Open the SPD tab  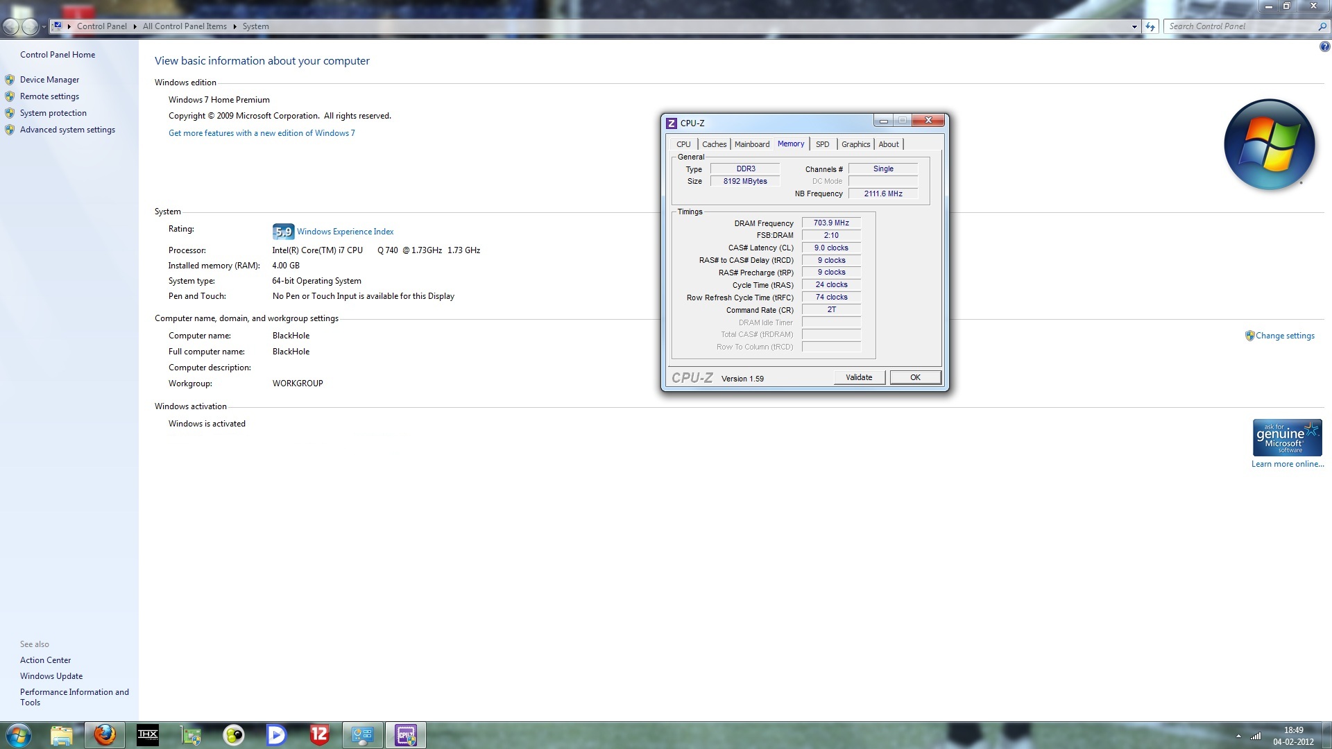pyautogui.click(x=822, y=144)
